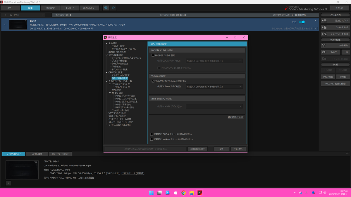
Task: Switch to エンコード tab
Action: click(x=70, y=8)
